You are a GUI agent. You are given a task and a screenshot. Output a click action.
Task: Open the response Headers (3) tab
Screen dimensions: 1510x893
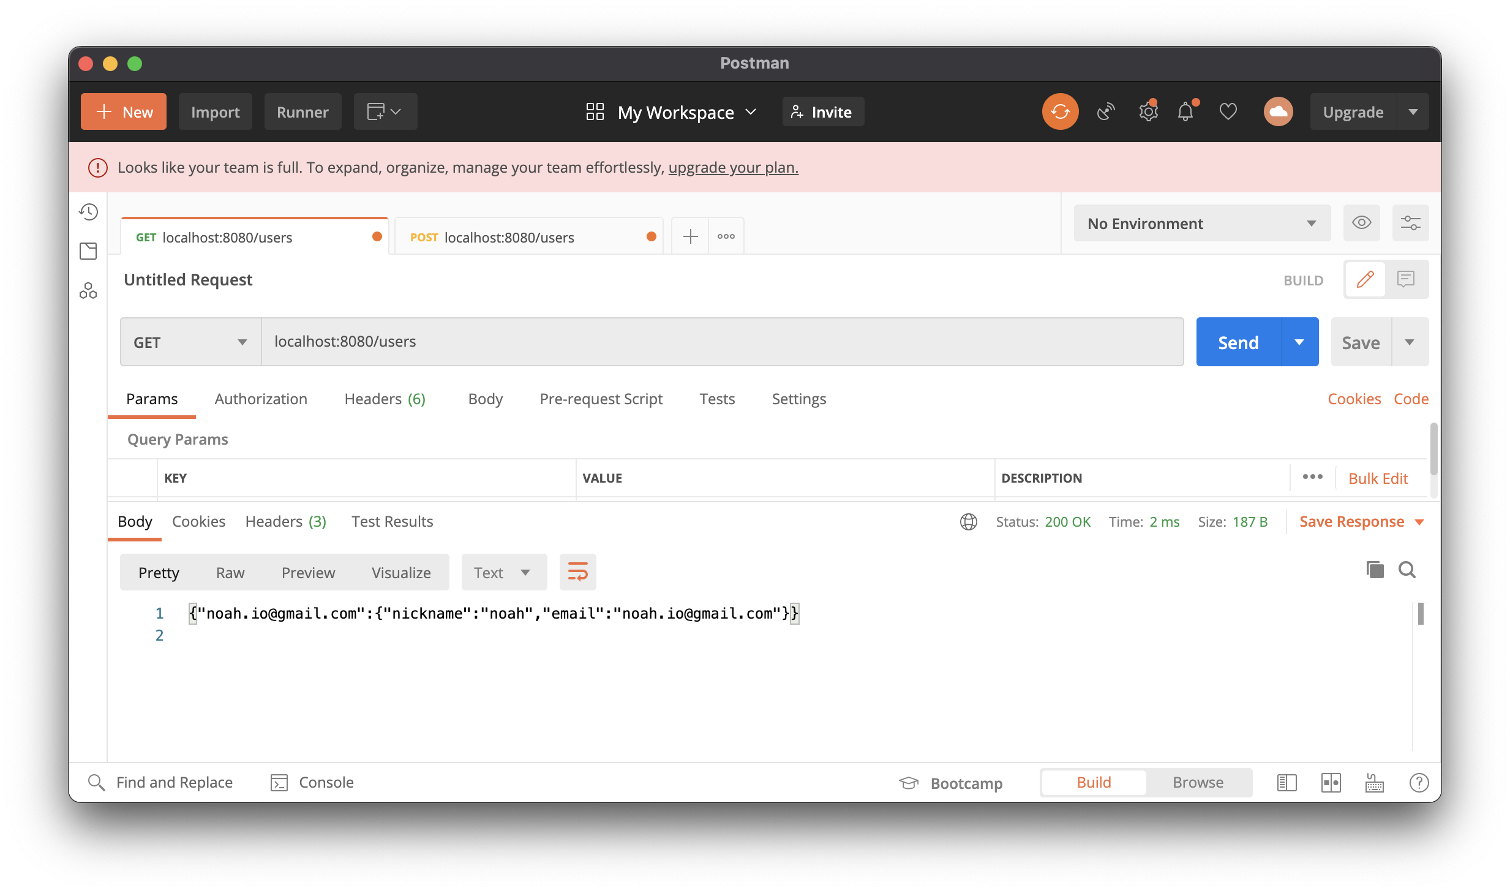click(285, 521)
